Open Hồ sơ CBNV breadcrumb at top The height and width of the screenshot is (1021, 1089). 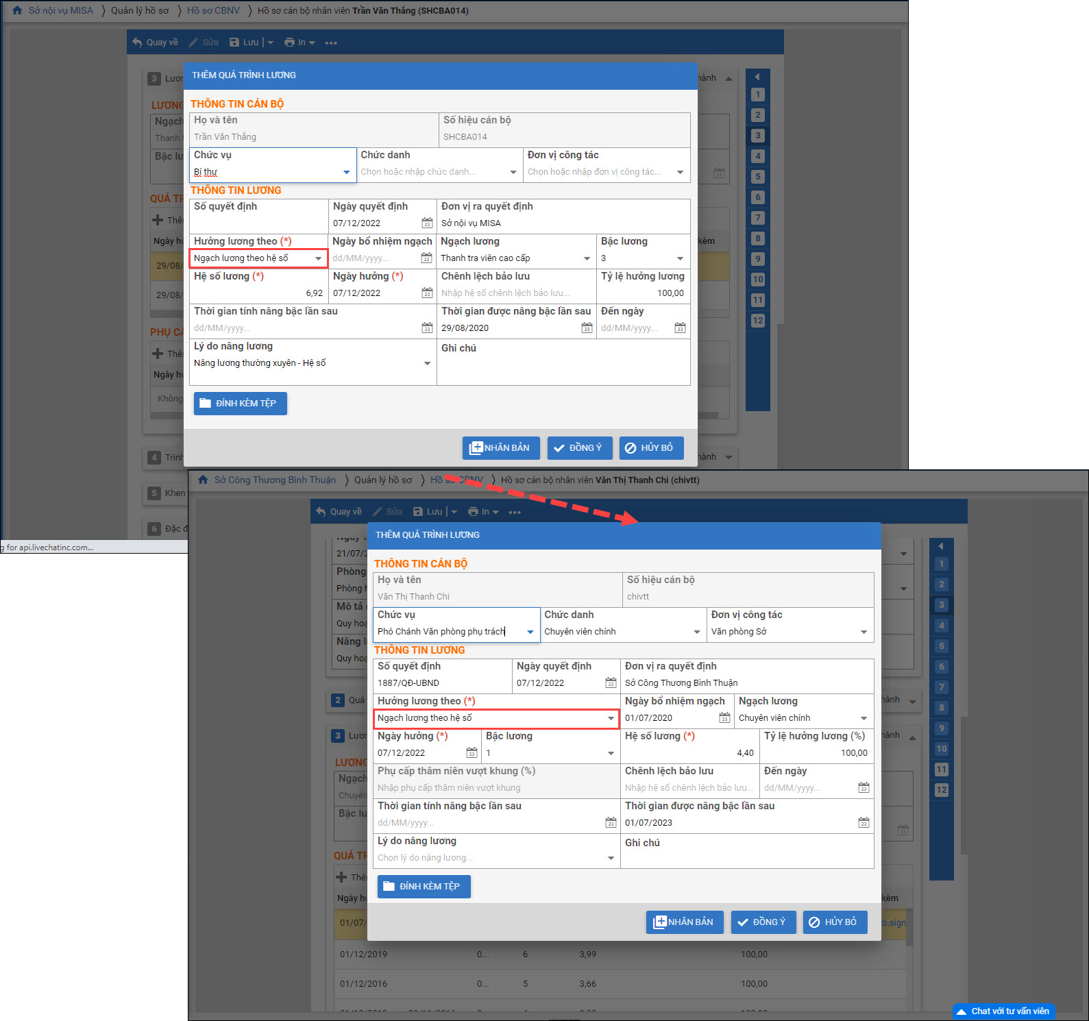213,10
